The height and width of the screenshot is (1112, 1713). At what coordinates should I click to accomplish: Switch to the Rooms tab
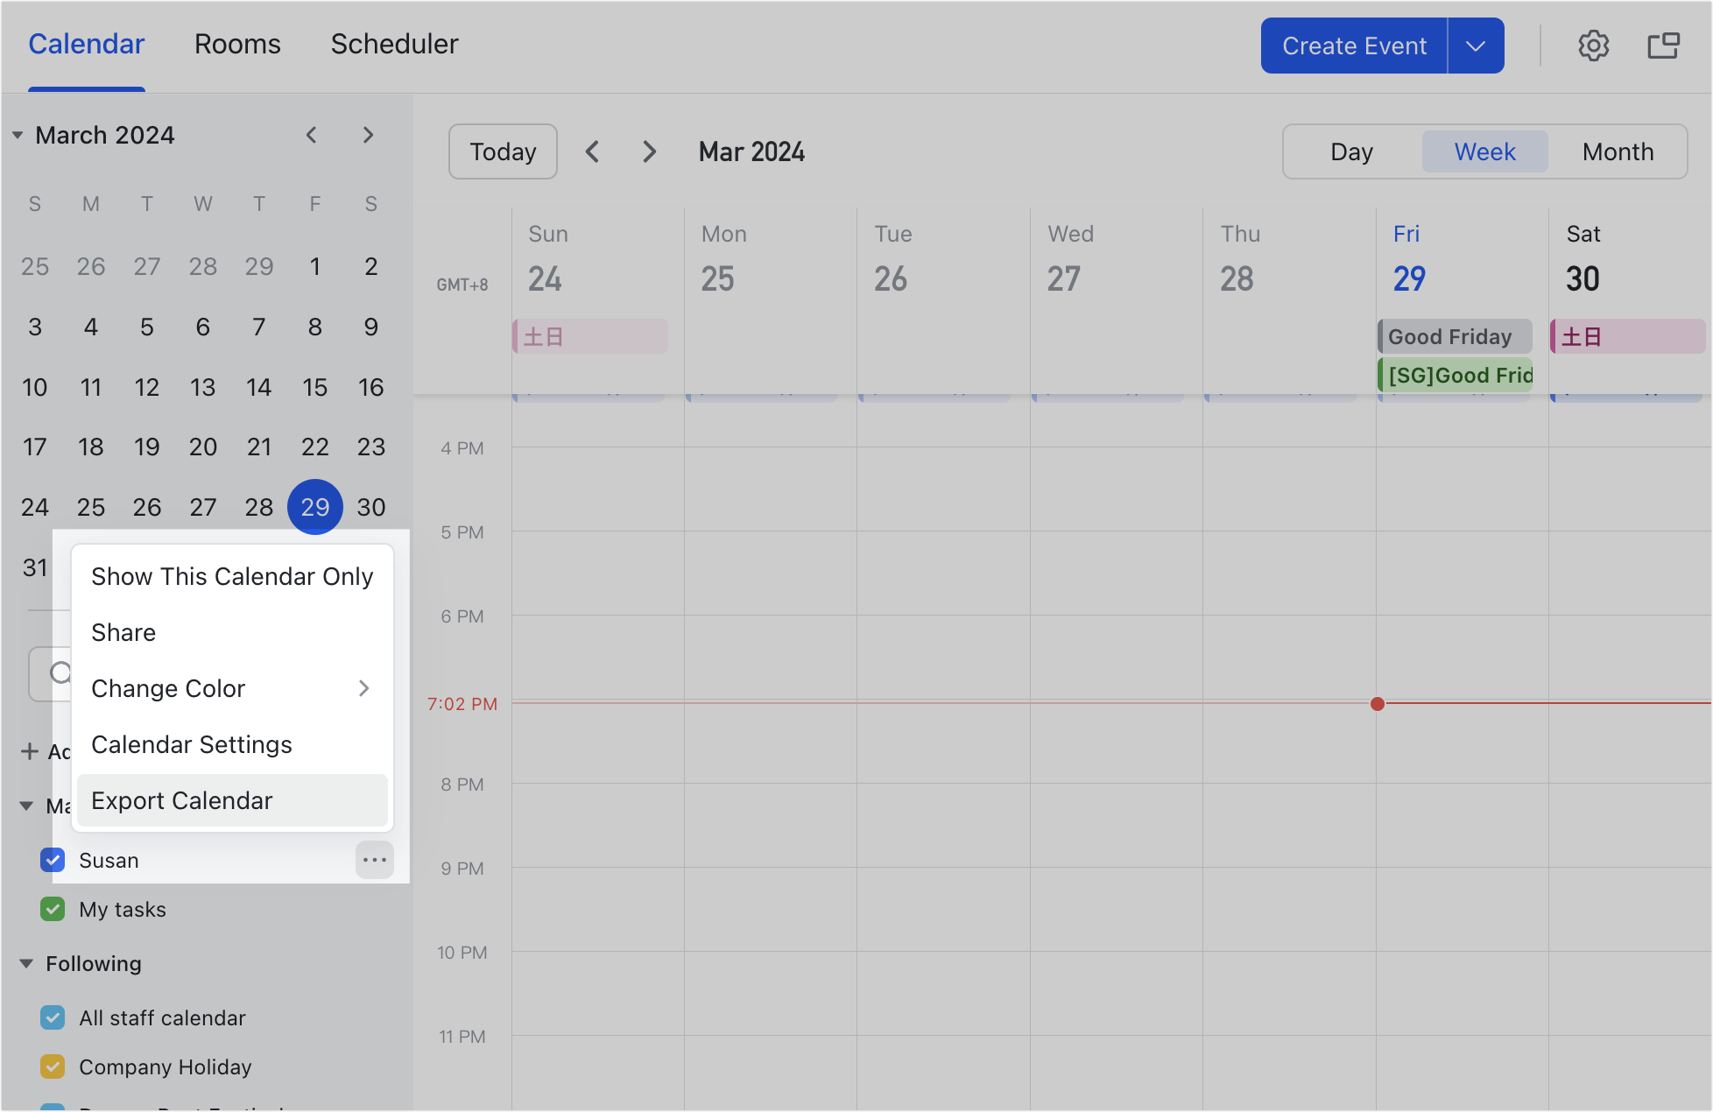pos(237,44)
